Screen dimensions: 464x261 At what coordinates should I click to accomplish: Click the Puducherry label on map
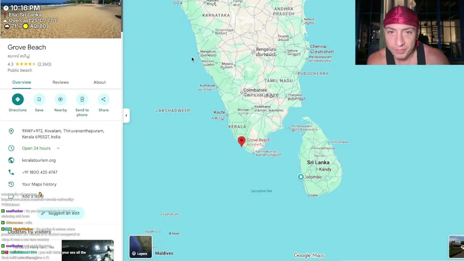coord(313,74)
